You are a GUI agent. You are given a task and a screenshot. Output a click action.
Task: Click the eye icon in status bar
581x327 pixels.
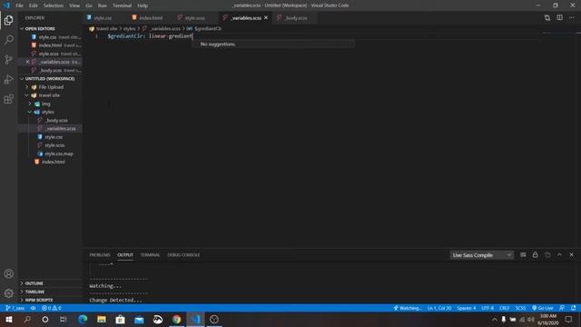(33, 308)
